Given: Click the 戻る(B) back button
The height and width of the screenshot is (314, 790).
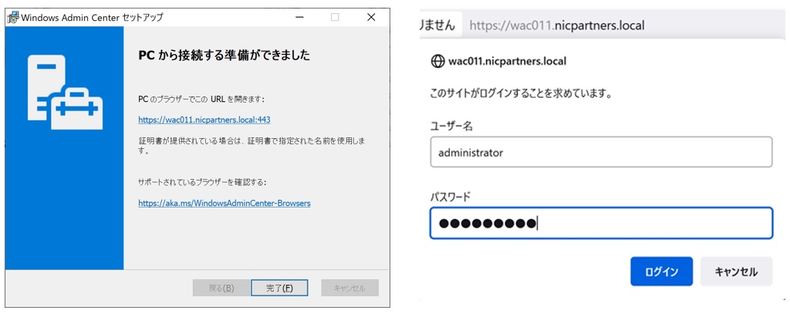Looking at the screenshot, I should (x=221, y=288).
